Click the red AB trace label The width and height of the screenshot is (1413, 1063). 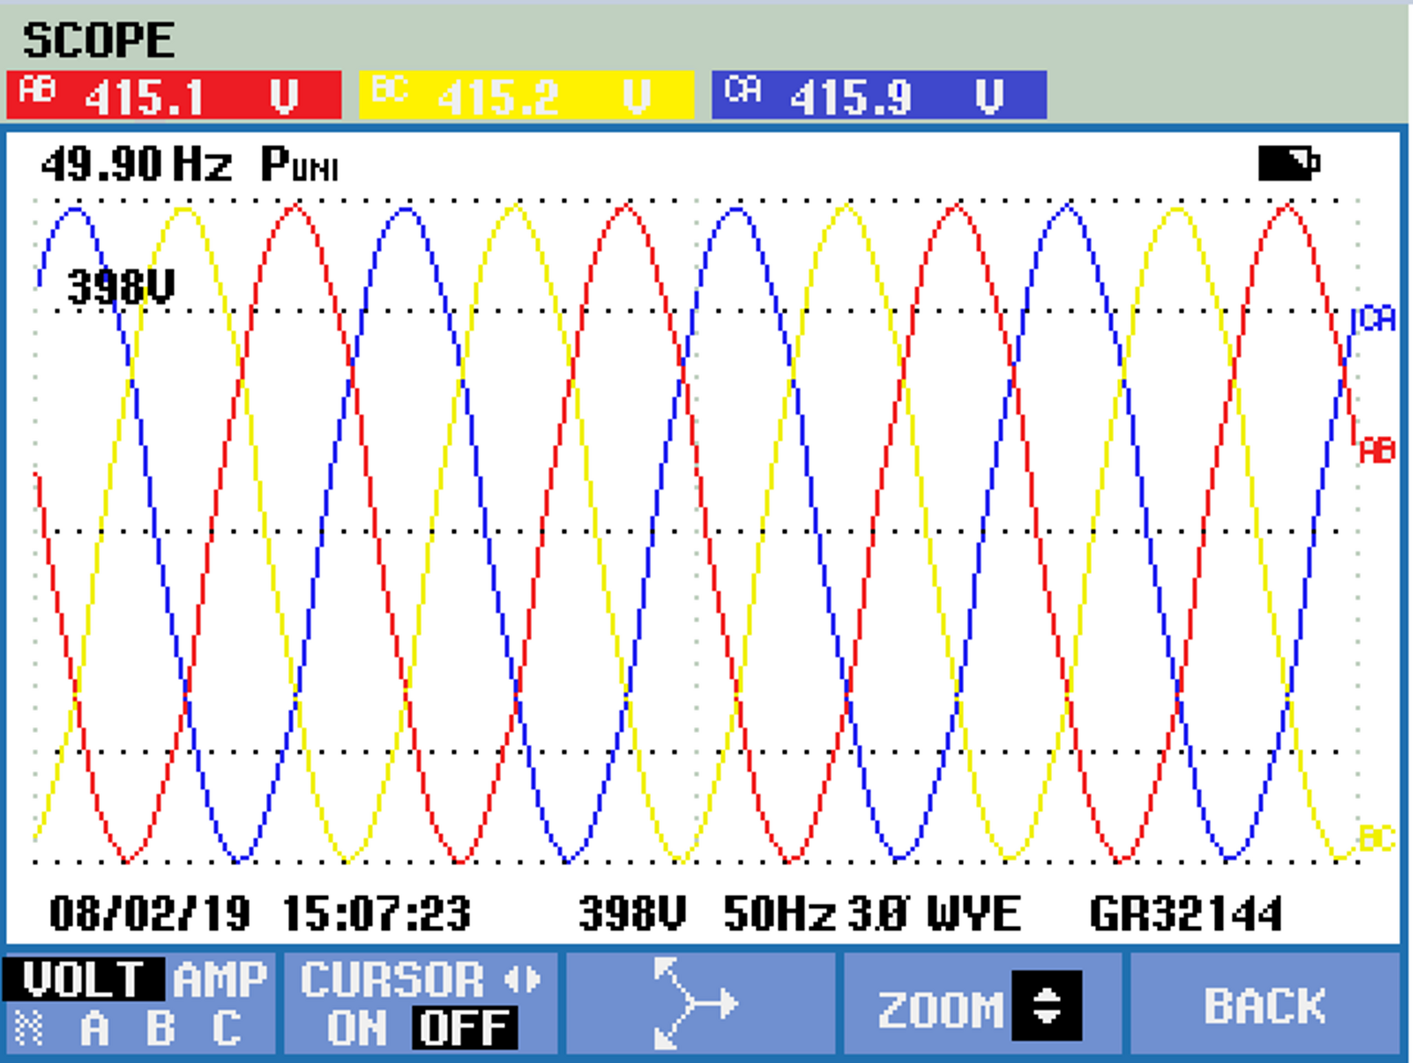(1376, 451)
